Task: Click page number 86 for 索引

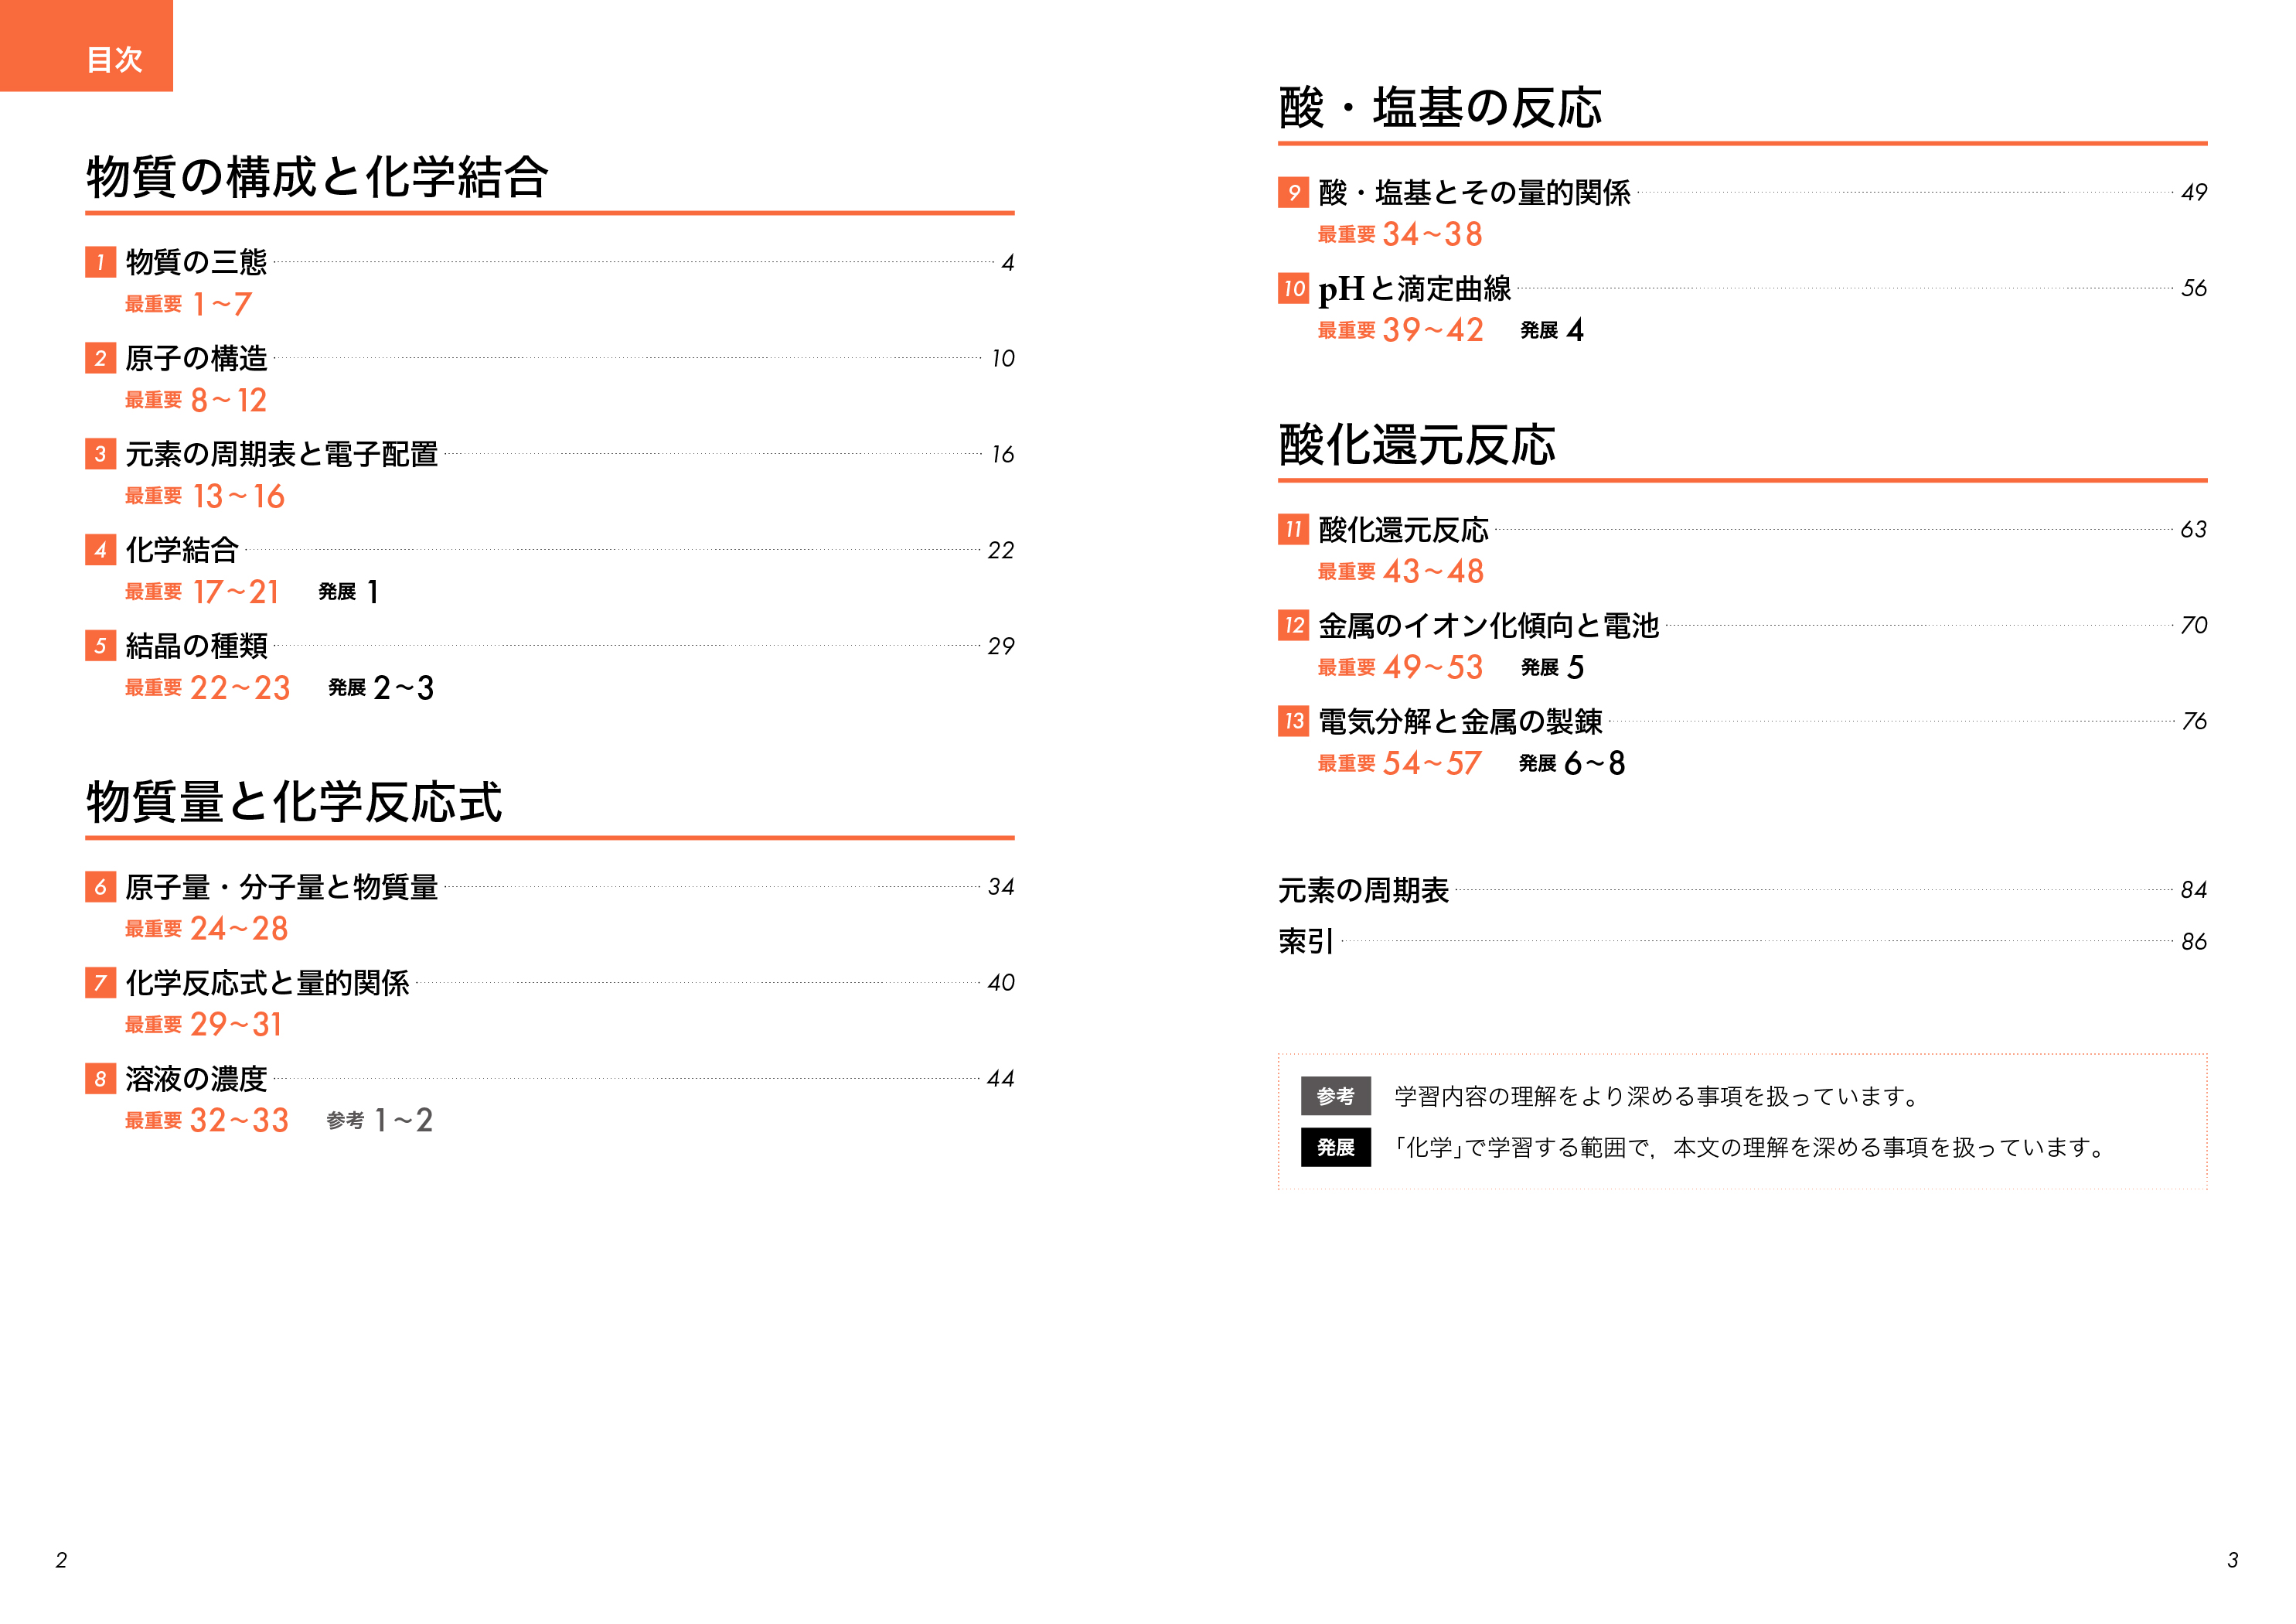Action: [x=2194, y=943]
